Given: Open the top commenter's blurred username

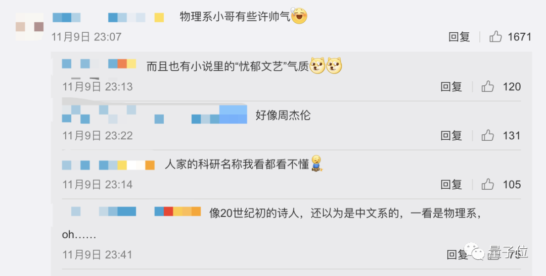Looking at the screenshot, I should [108, 18].
